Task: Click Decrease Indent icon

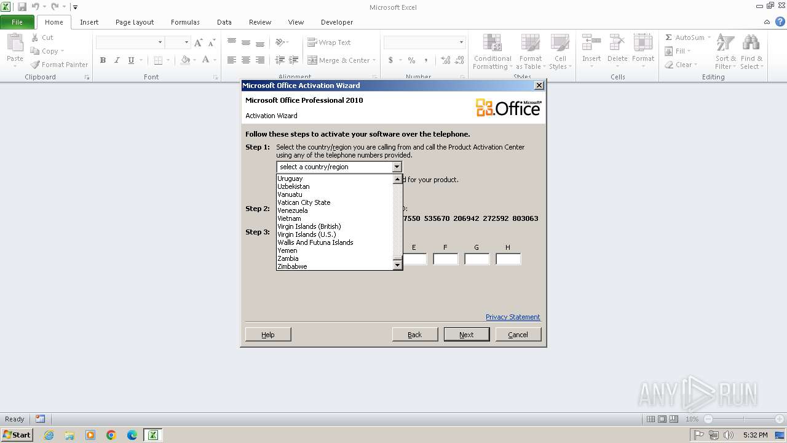Action: [280, 60]
